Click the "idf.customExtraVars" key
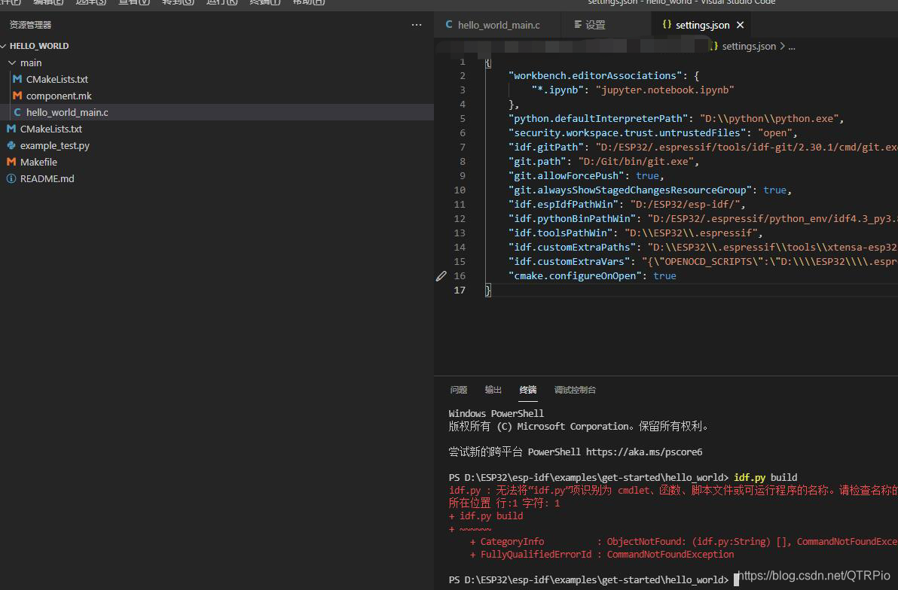 [x=570, y=262]
